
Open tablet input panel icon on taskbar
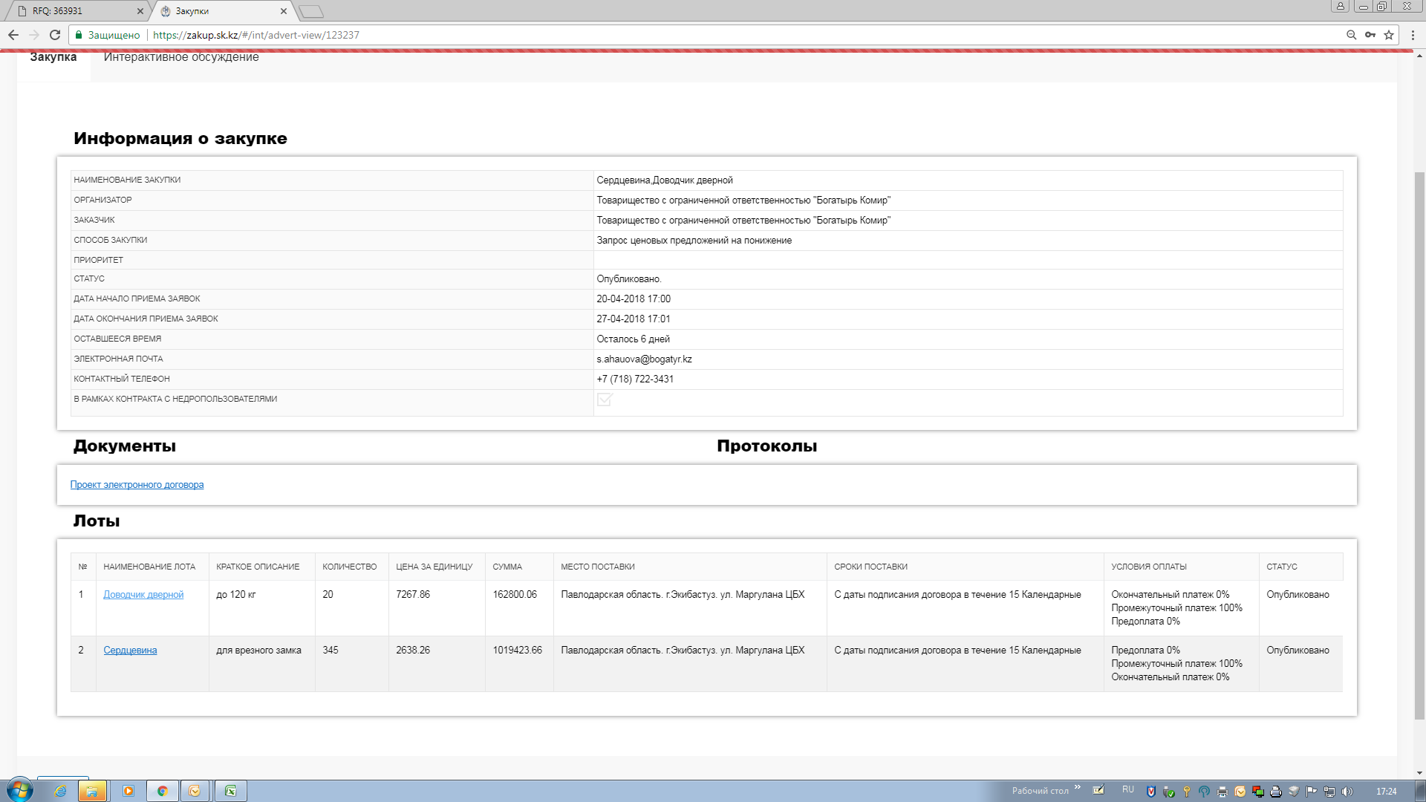point(1098,789)
